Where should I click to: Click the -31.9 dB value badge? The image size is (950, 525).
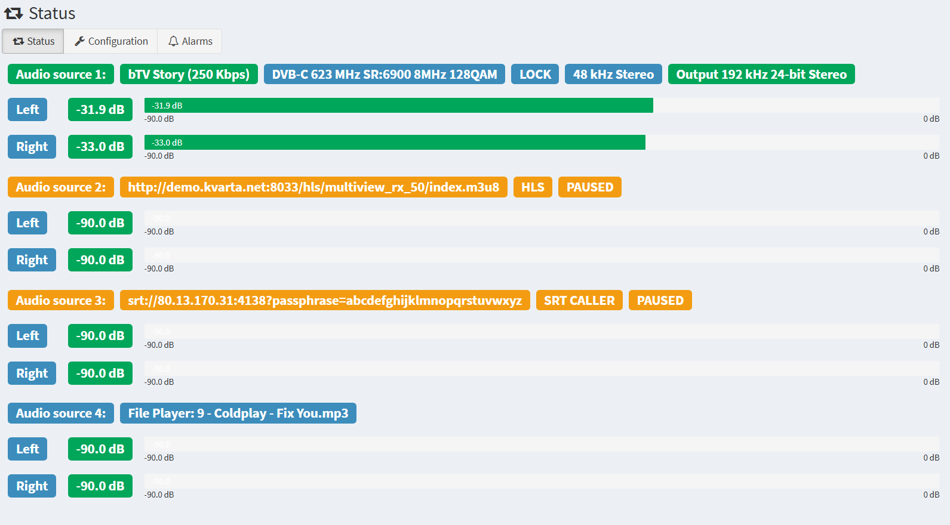pyautogui.click(x=100, y=110)
